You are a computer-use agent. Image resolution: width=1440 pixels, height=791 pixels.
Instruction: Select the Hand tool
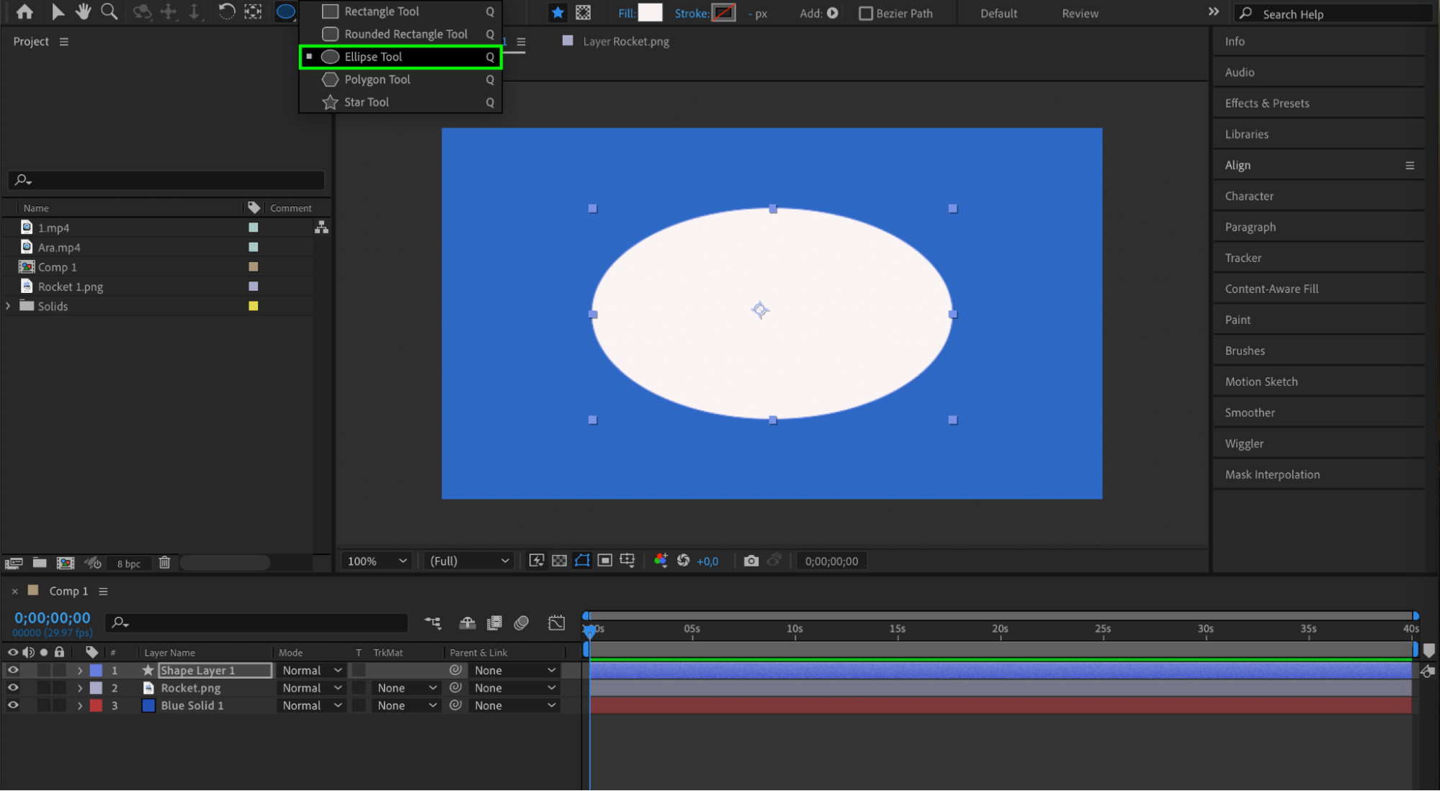(84, 12)
